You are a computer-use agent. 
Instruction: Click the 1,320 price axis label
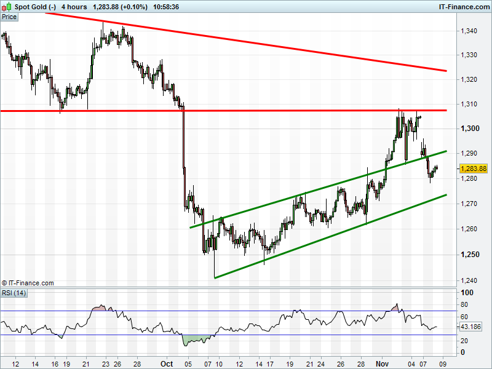coord(469,79)
